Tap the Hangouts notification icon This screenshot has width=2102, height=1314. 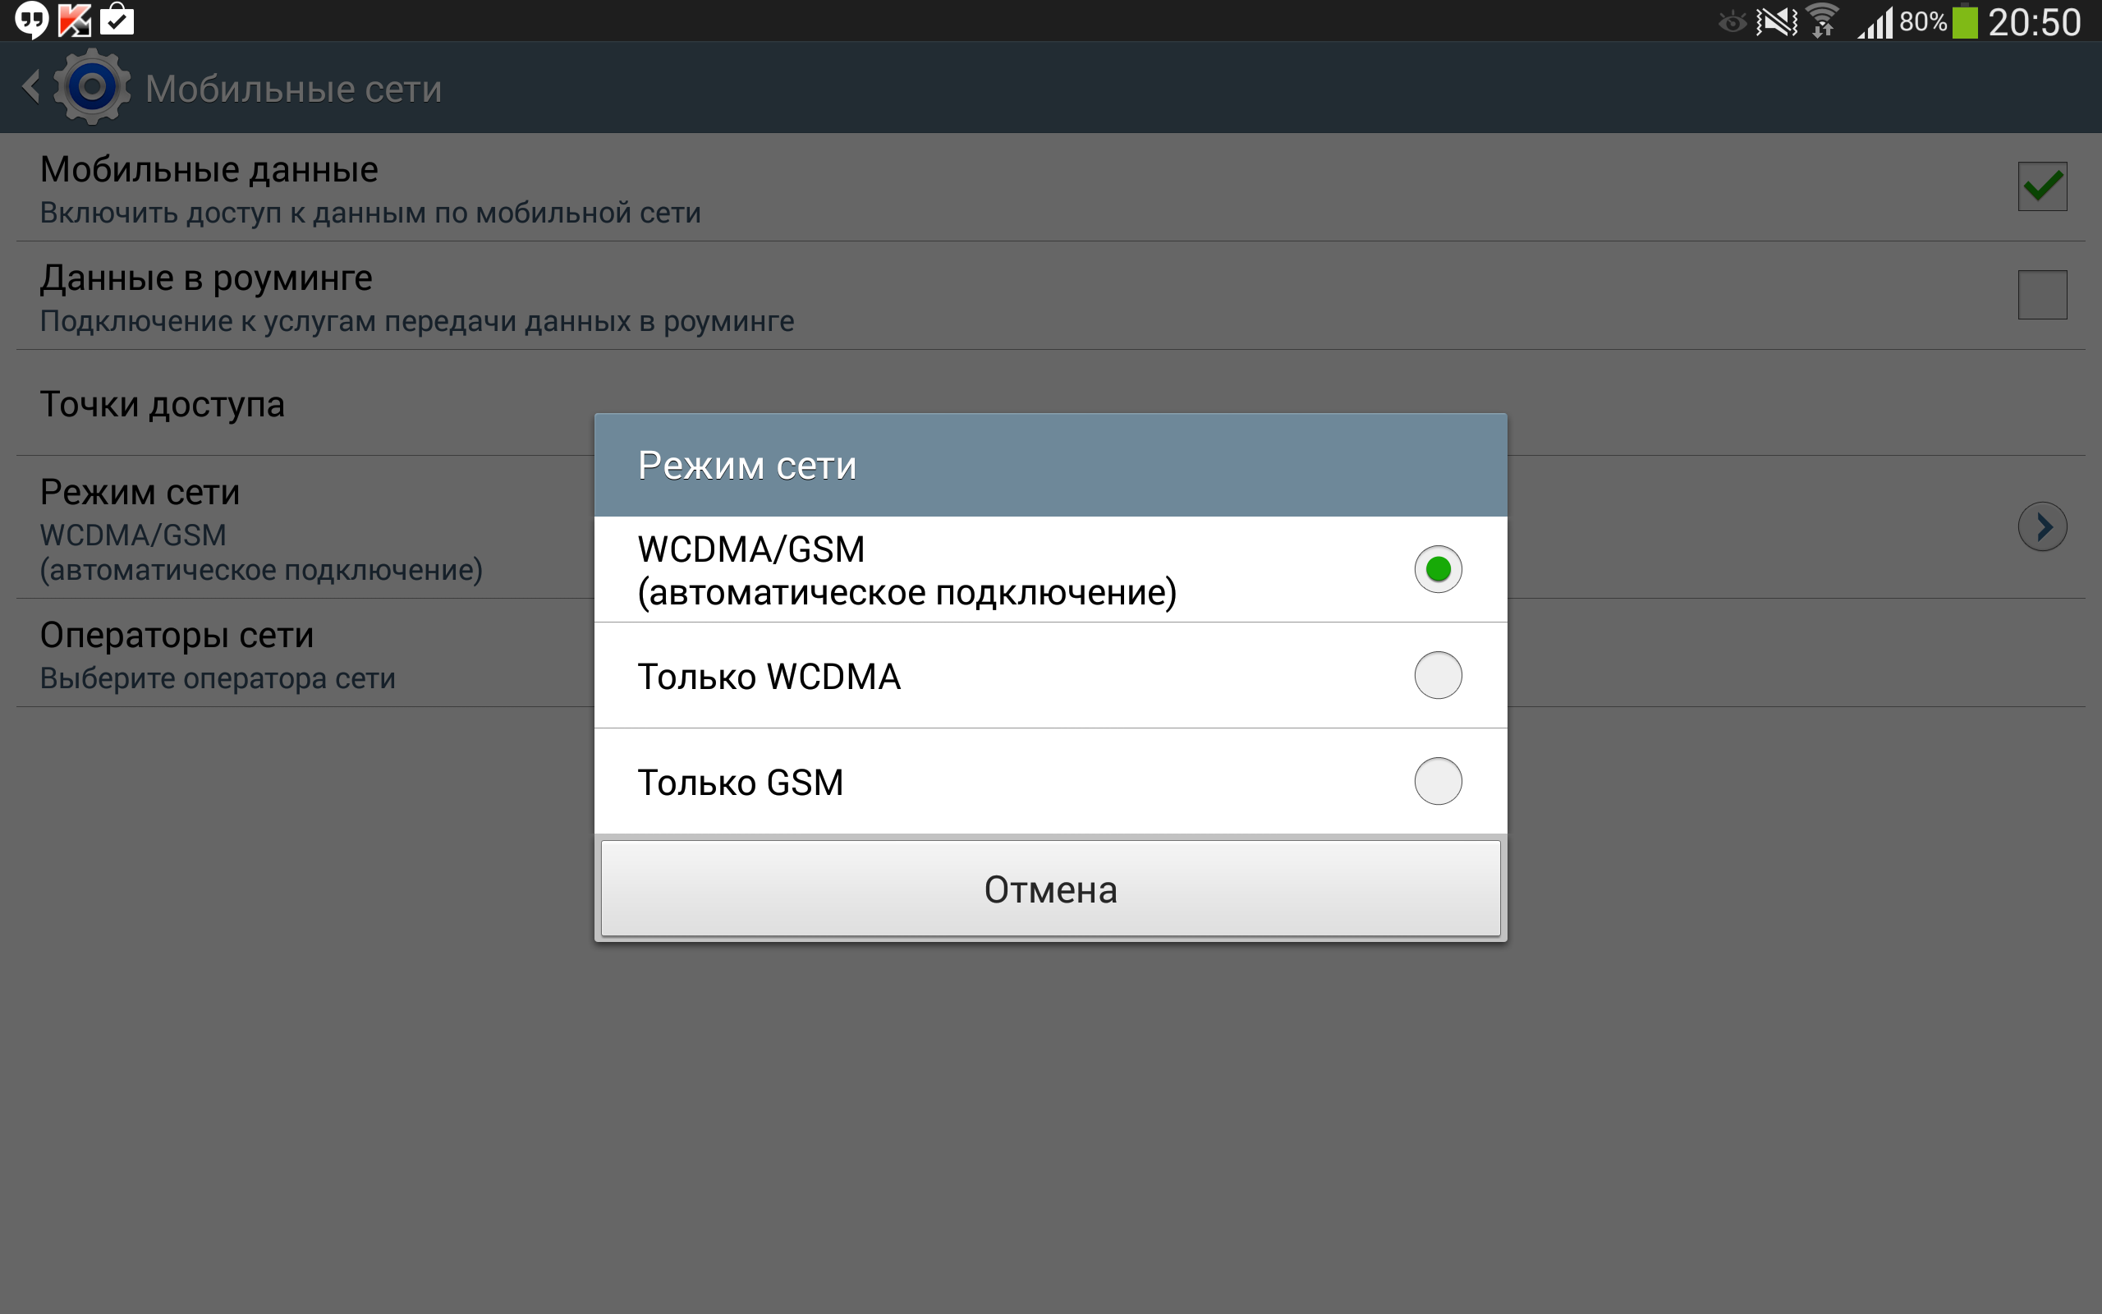(x=31, y=20)
